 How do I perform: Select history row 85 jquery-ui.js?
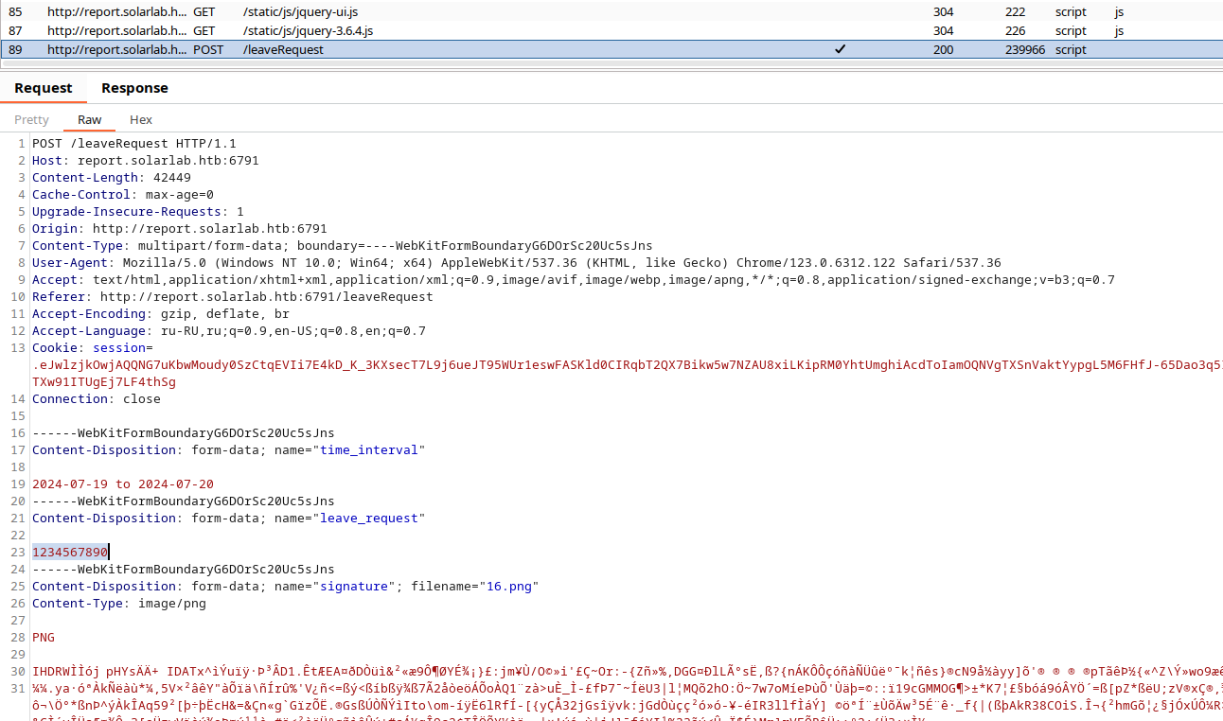pyautogui.click(x=611, y=11)
